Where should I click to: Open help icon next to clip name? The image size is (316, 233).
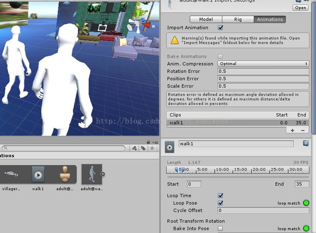coord(306,143)
